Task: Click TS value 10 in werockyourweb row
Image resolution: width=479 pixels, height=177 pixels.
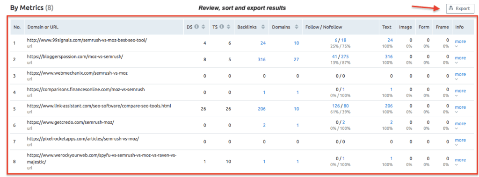Action: [228, 162]
